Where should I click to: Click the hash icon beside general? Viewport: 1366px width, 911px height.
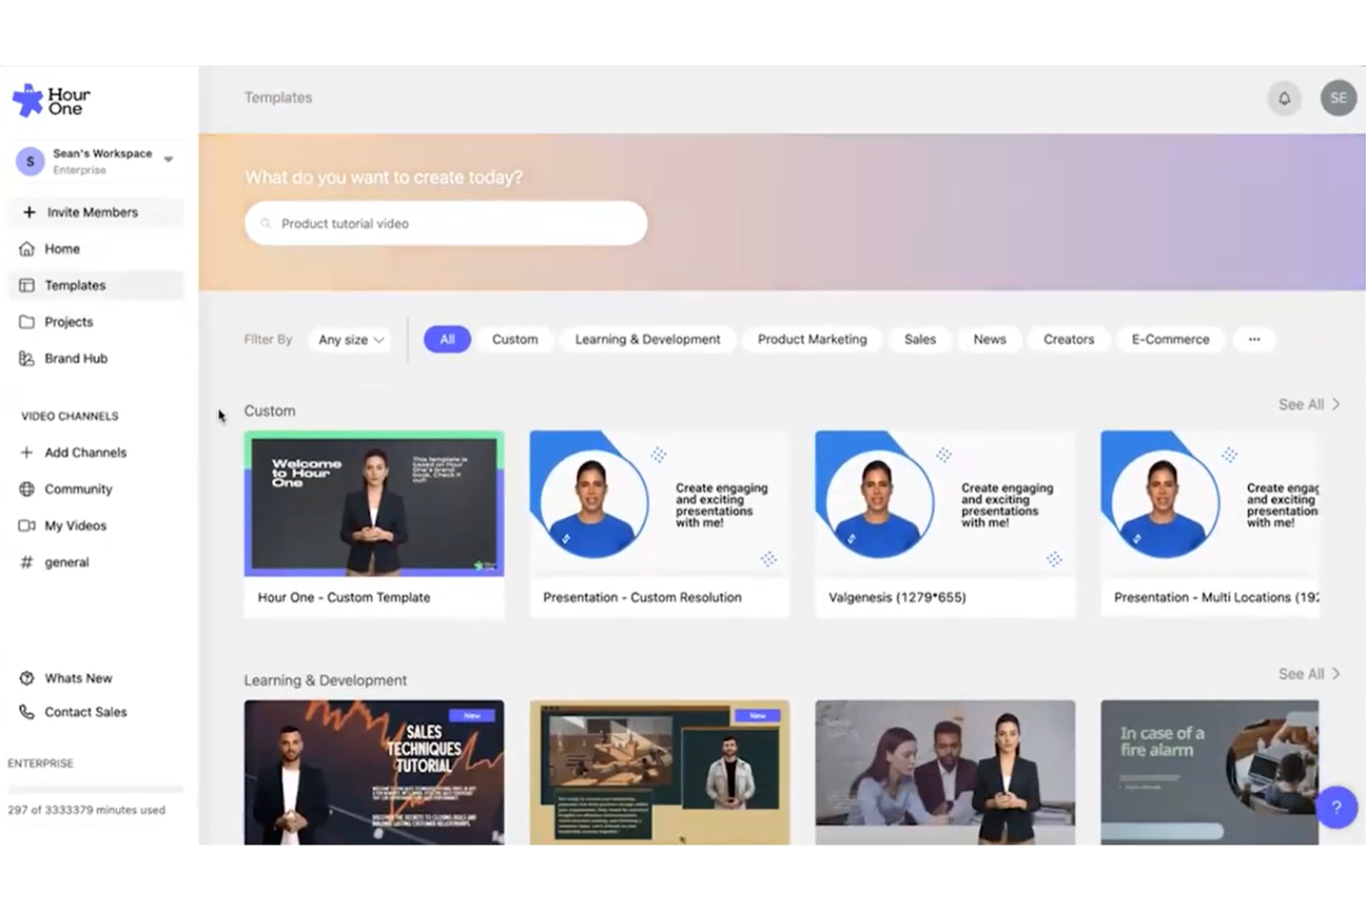[27, 562]
